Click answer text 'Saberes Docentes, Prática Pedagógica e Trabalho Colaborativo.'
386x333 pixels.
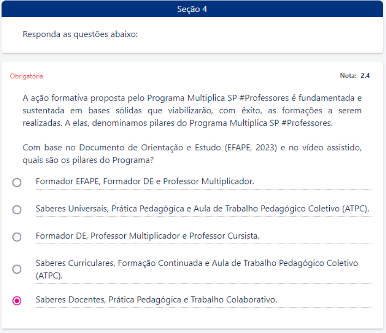click(x=156, y=300)
